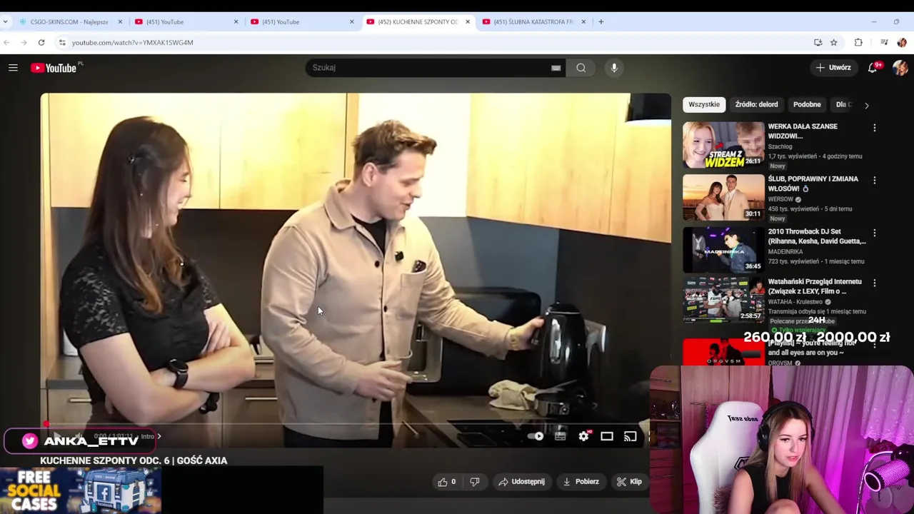Install app icon in address bar

coord(818,42)
